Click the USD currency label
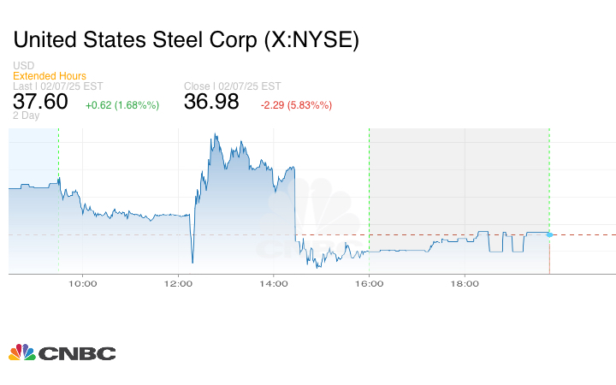 pos(24,66)
